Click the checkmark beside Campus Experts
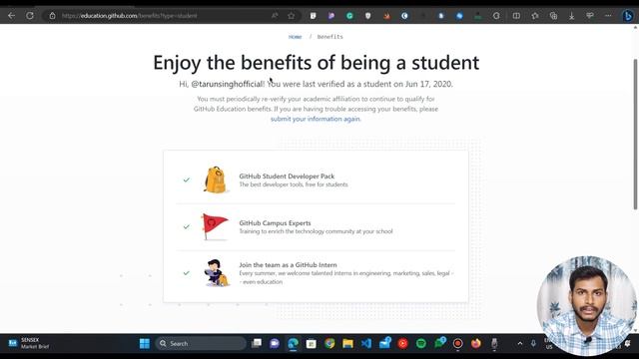Screen dimensions: 639x359 click(187, 226)
